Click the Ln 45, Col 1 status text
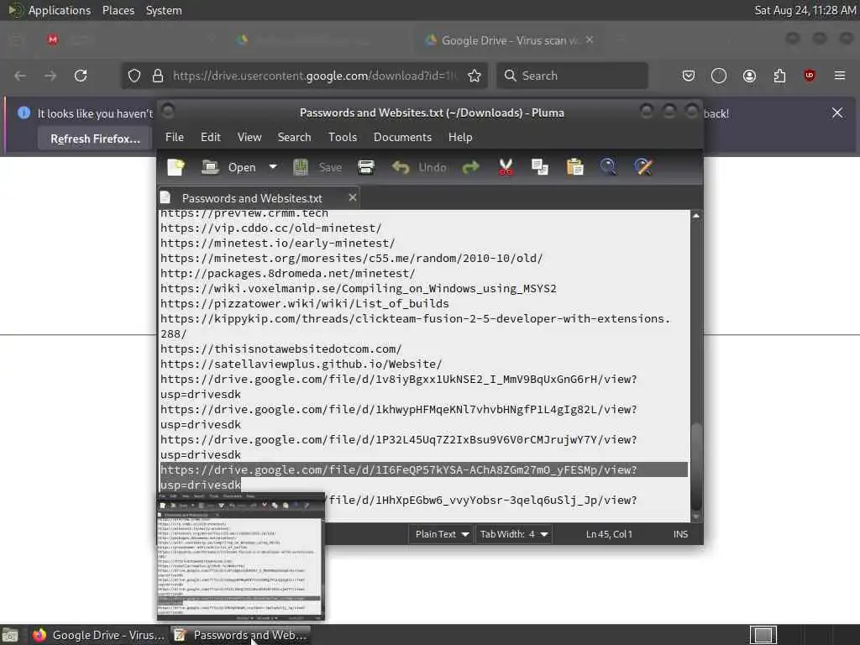 [609, 534]
